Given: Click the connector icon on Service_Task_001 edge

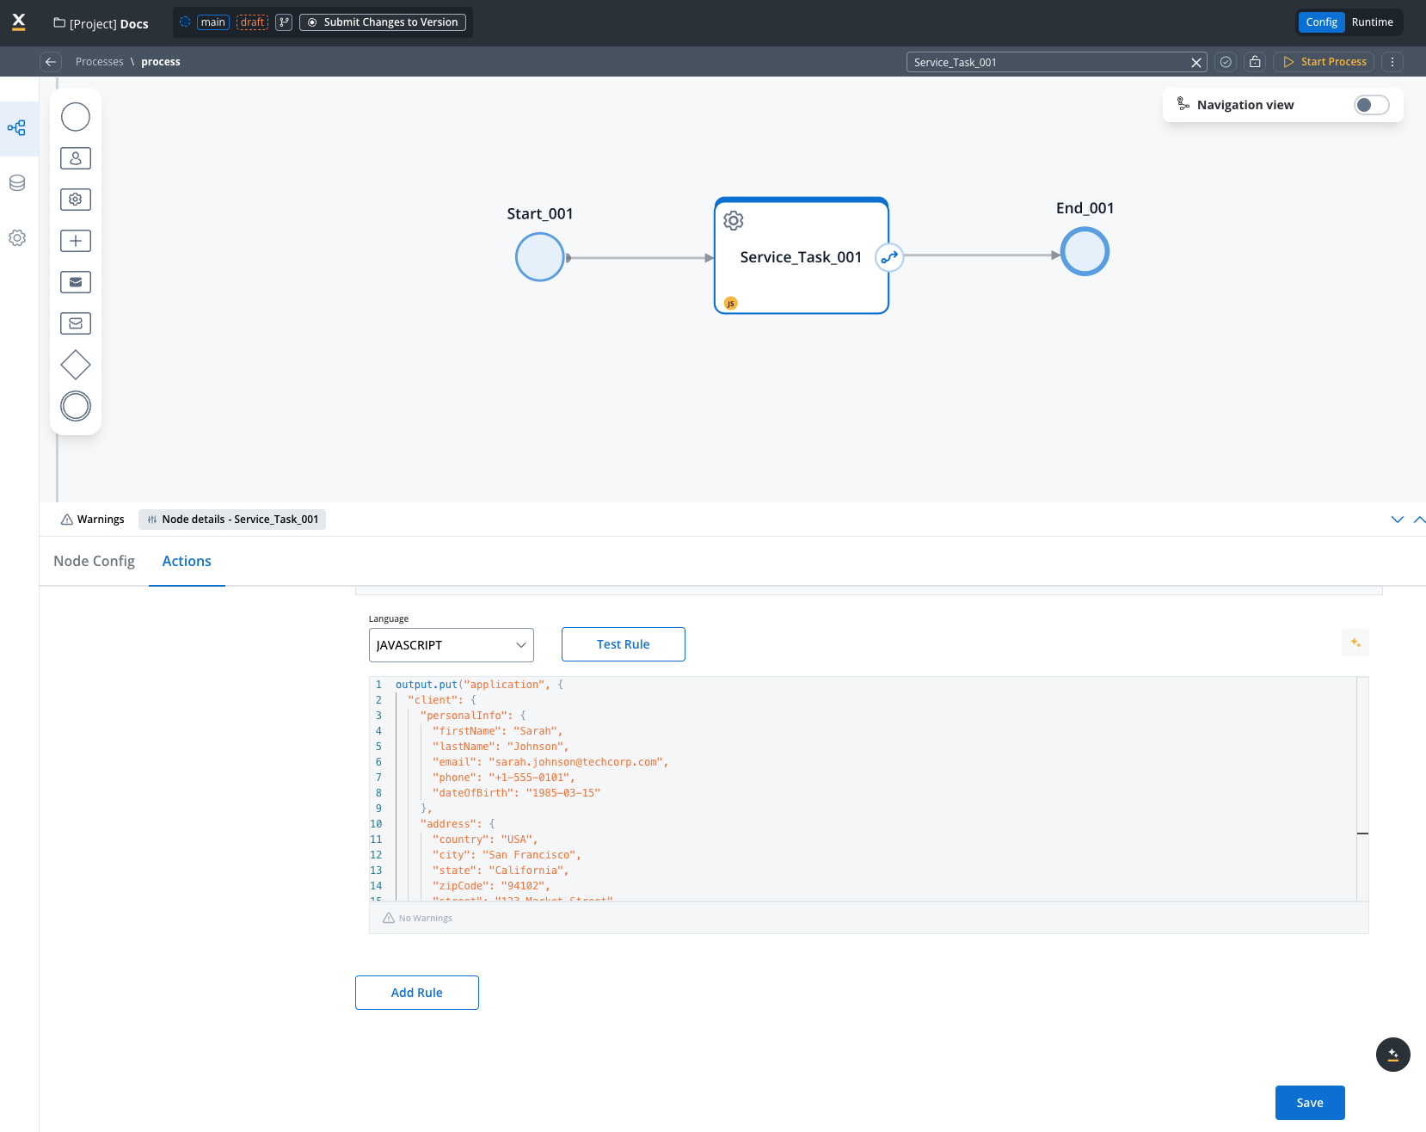Looking at the screenshot, I should 889,257.
